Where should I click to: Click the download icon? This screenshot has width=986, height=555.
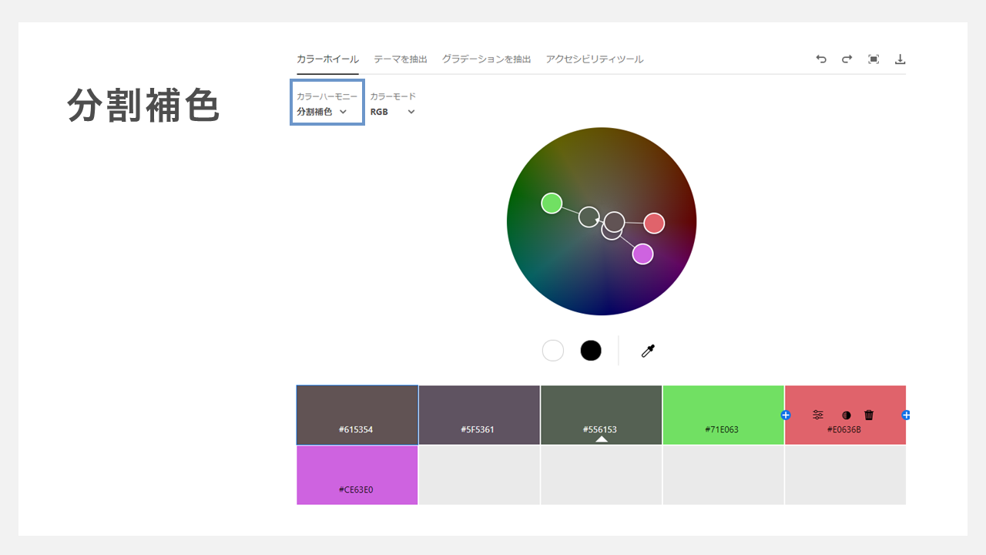pyautogui.click(x=900, y=59)
